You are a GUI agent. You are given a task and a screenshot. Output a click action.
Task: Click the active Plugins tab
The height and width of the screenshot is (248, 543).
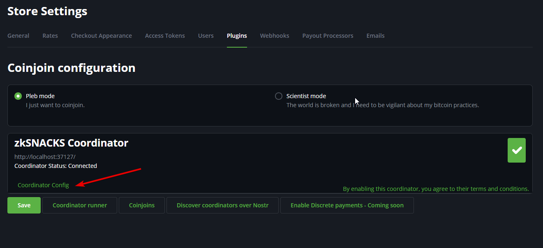coord(237,36)
